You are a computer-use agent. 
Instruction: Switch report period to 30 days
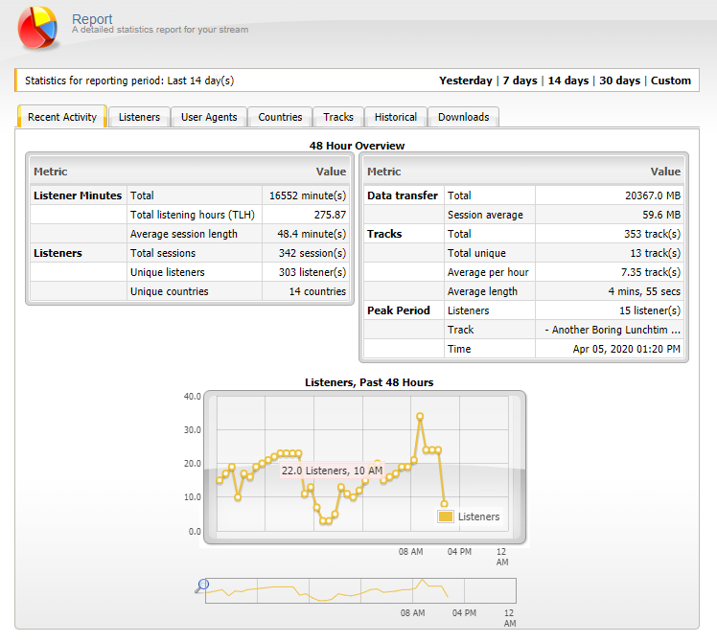(619, 80)
